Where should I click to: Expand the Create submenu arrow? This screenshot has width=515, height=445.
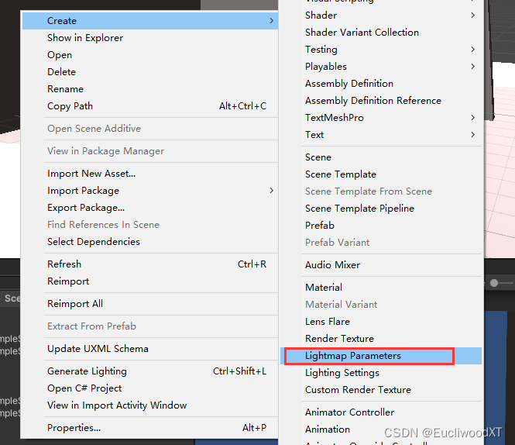[271, 21]
